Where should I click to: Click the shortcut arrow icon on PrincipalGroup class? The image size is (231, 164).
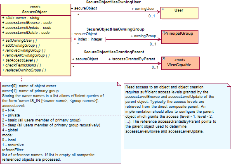point(163,33)
